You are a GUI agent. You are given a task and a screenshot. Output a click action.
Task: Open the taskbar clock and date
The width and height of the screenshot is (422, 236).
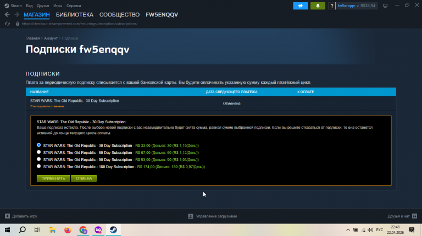(x=396, y=230)
